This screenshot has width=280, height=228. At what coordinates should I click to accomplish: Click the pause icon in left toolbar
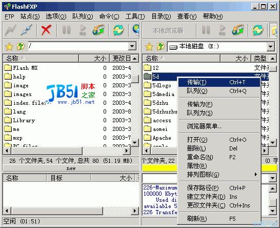coord(66,30)
